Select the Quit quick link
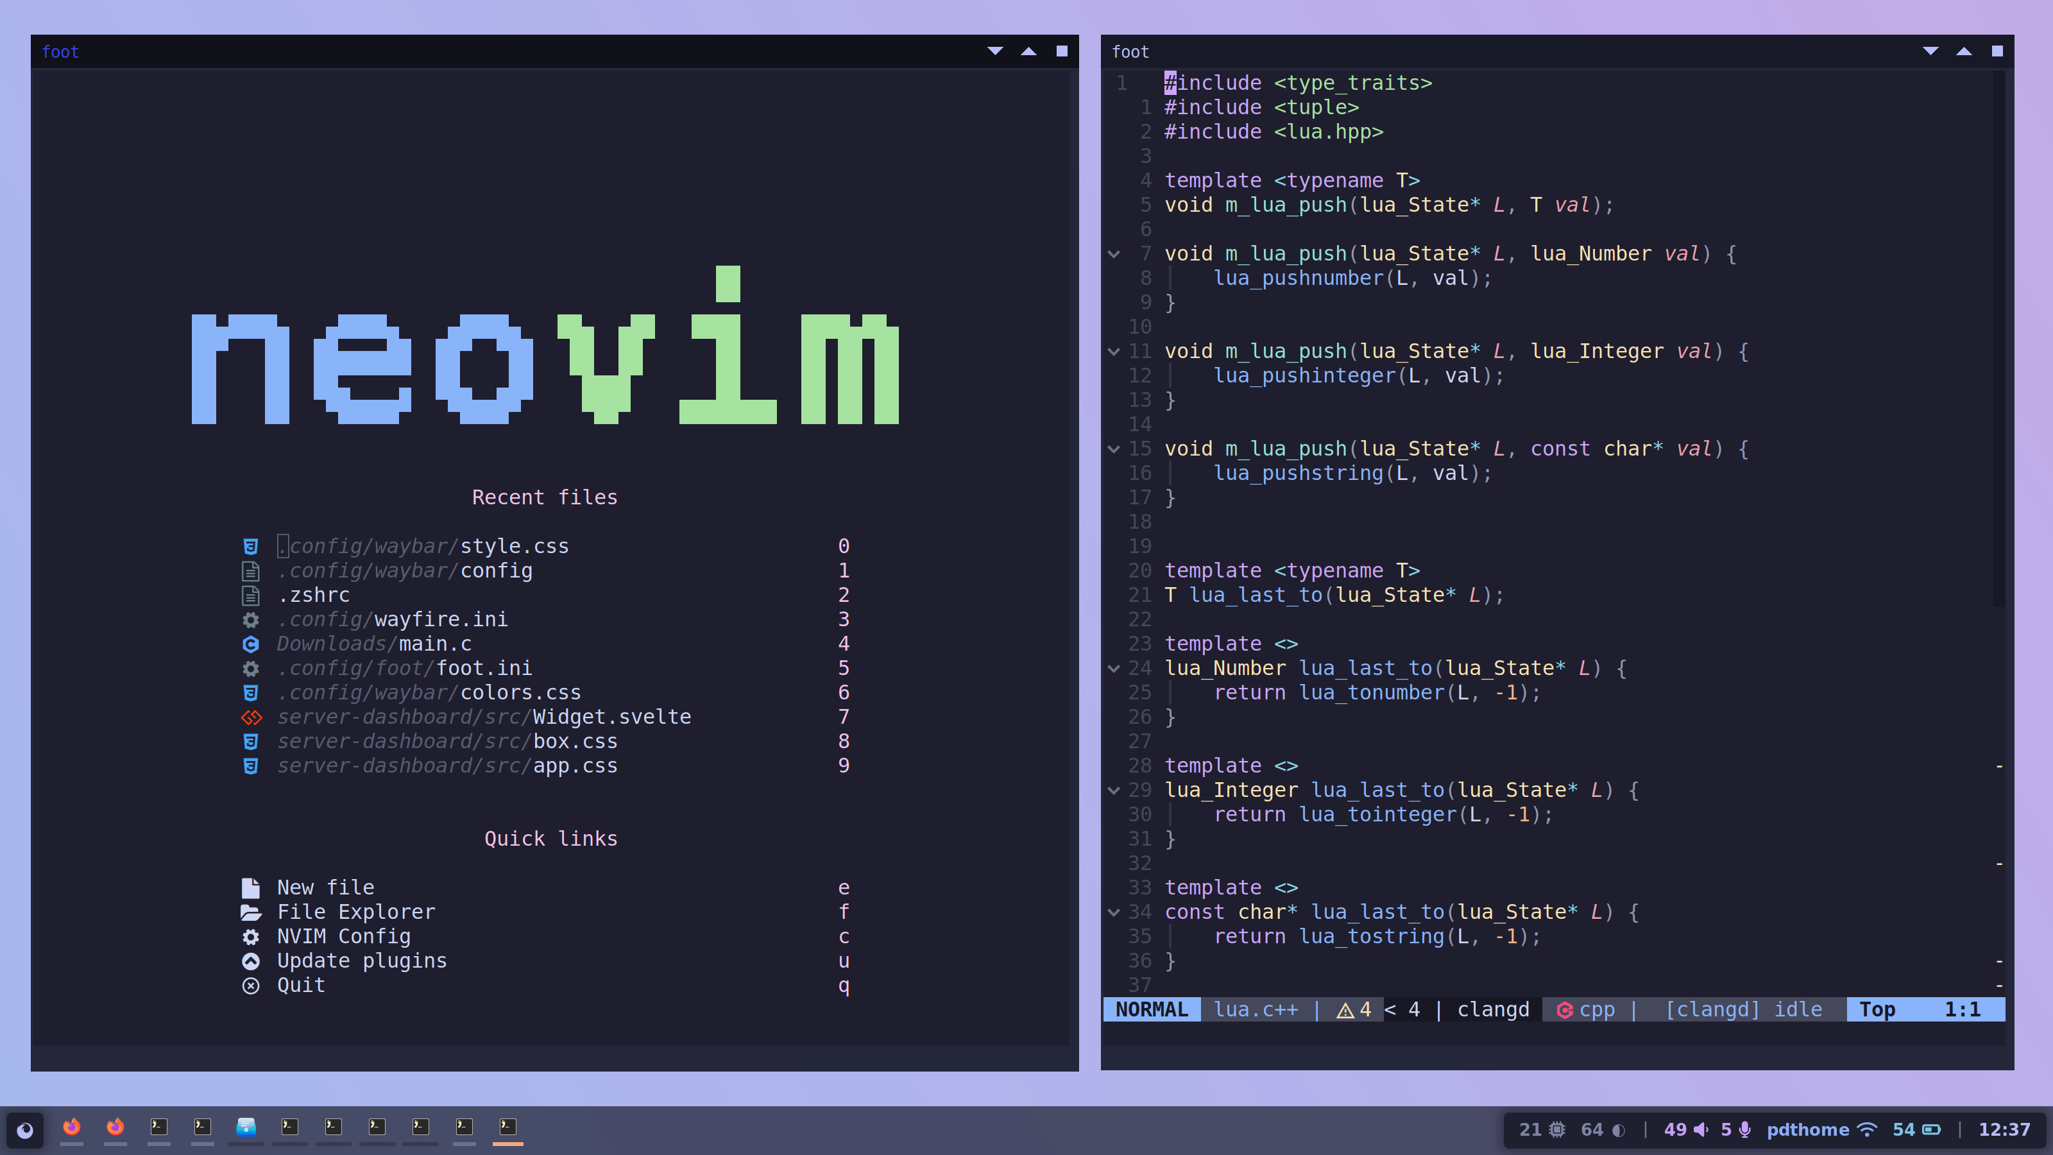 [x=546, y=985]
